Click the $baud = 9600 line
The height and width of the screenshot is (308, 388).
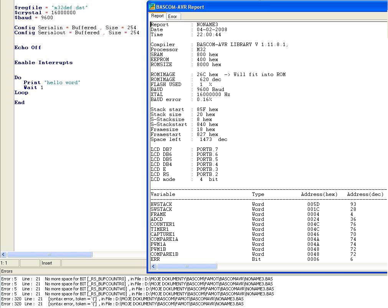34,18
